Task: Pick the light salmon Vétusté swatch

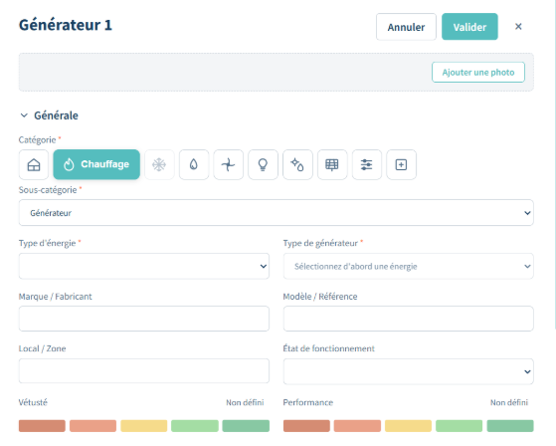Action: point(93,426)
